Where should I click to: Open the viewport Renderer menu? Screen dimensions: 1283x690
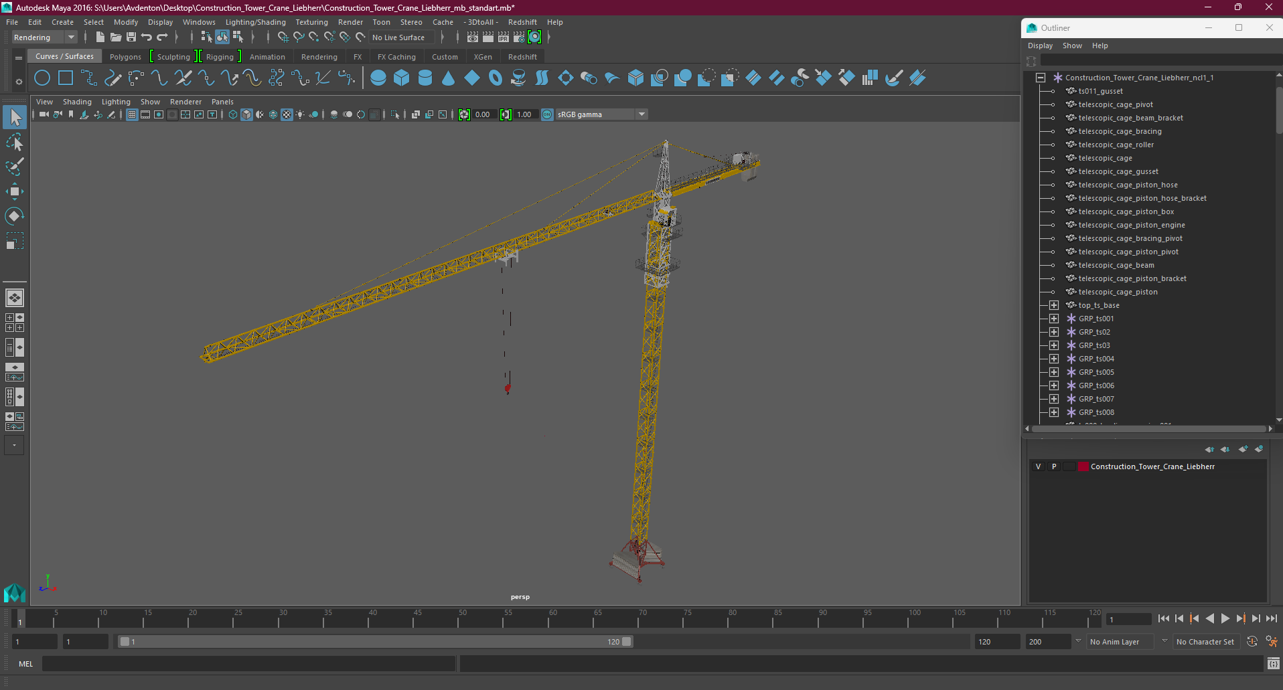click(185, 102)
